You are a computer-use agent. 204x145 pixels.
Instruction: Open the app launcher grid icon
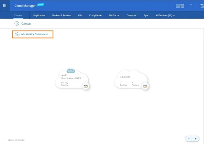pos(5,6)
